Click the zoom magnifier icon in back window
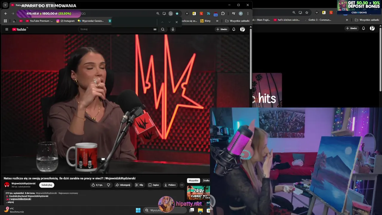The height and width of the screenshot is (215, 382). point(294,13)
